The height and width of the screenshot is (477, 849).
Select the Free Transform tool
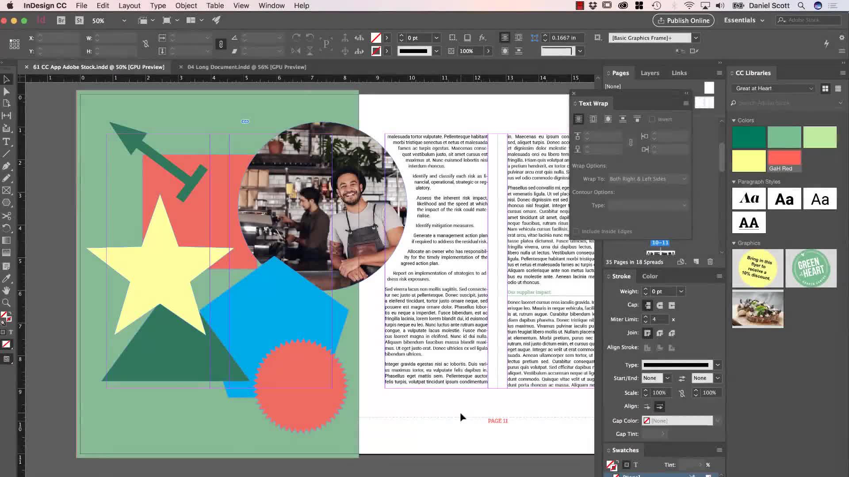7,228
